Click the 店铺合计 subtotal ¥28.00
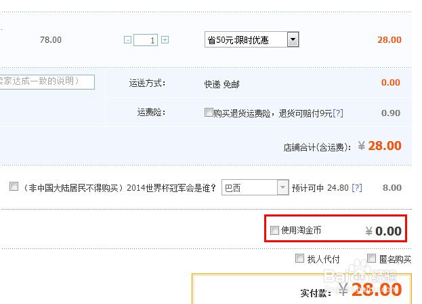The width and height of the screenshot is (422, 304). point(380,146)
